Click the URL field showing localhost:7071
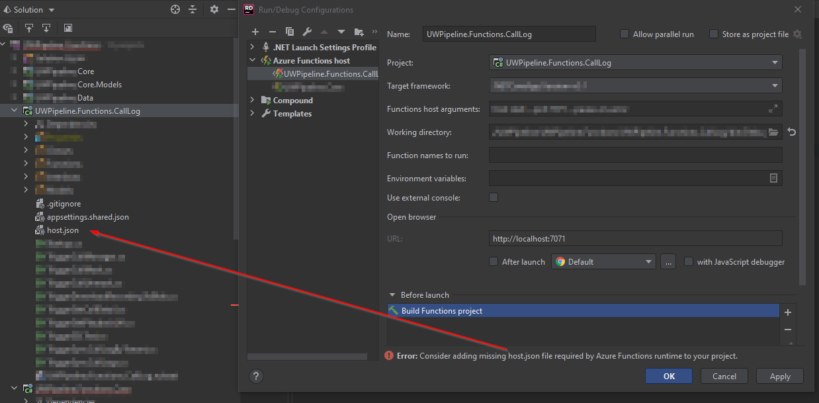 [x=635, y=238]
